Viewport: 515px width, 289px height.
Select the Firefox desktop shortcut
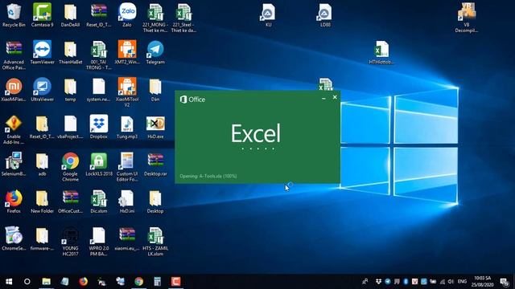point(14,201)
